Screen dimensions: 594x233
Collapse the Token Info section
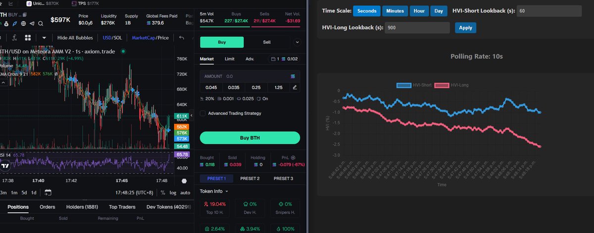[x=214, y=191]
